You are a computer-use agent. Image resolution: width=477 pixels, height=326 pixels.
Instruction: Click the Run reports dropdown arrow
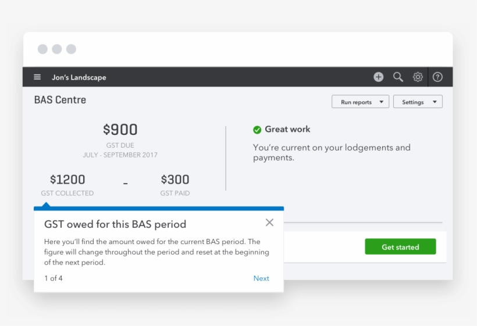[381, 102]
